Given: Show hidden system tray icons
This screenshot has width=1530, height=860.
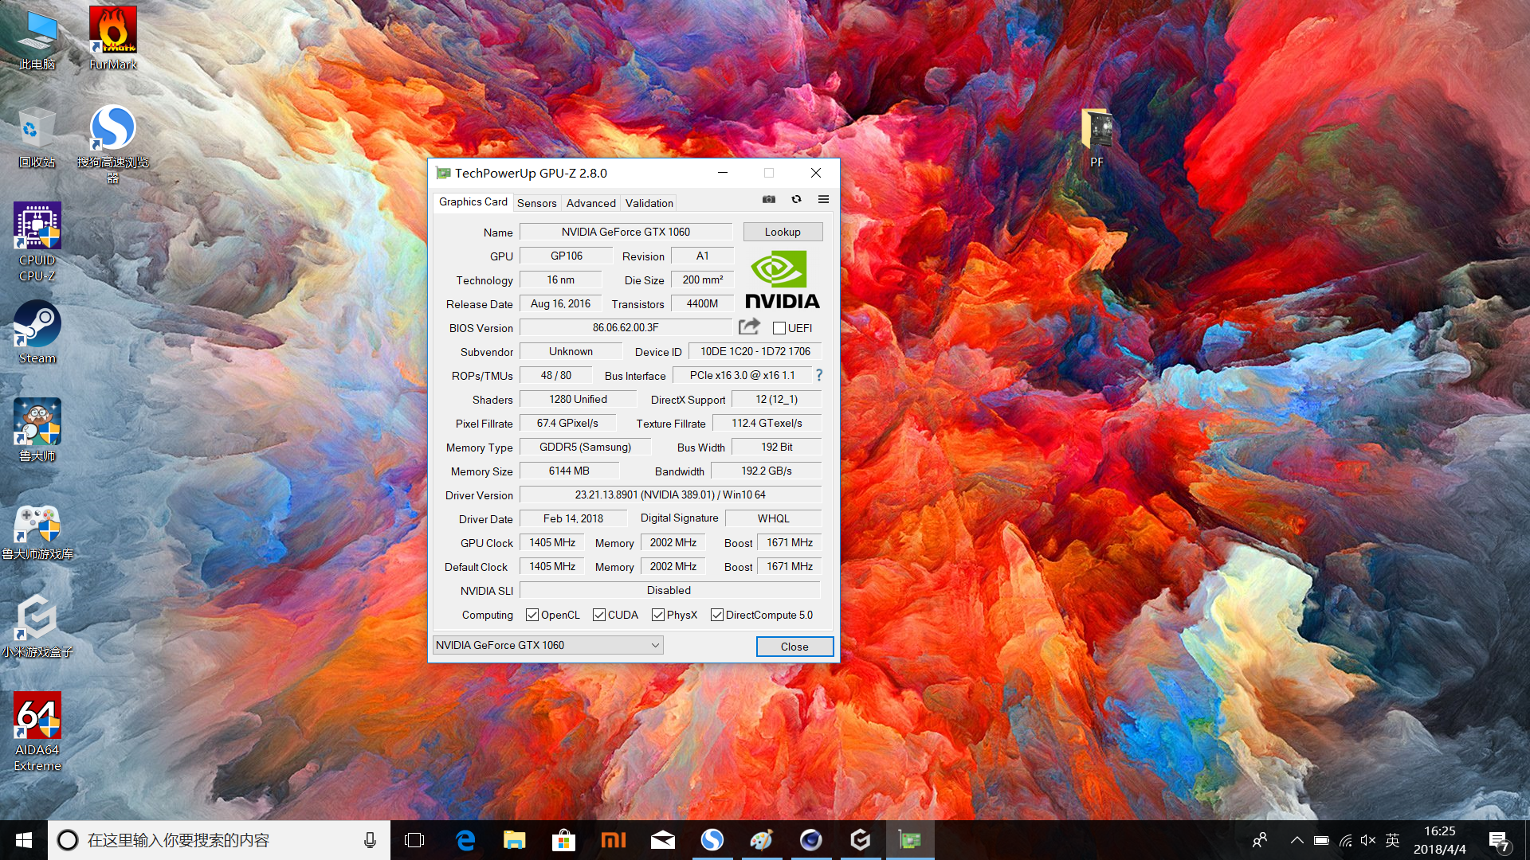Looking at the screenshot, I should click(1297, 840).
